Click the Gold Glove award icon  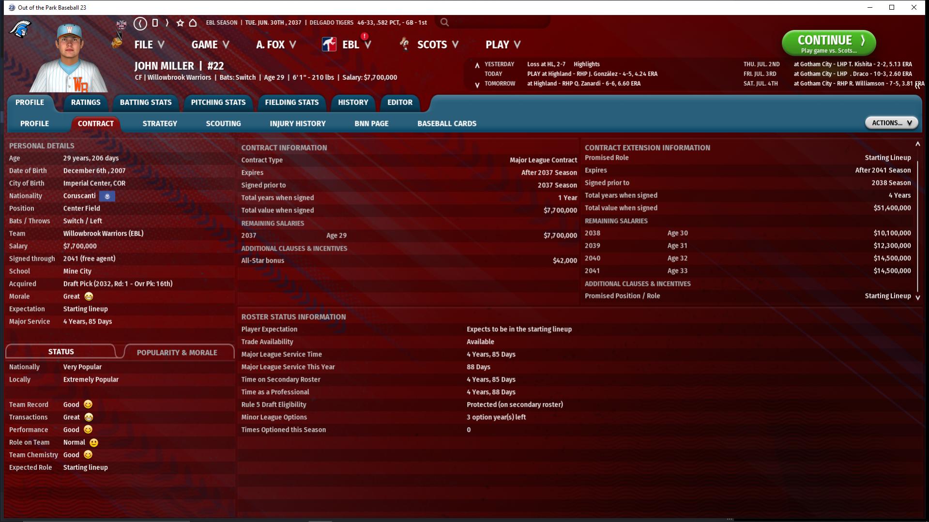(117, 43)
